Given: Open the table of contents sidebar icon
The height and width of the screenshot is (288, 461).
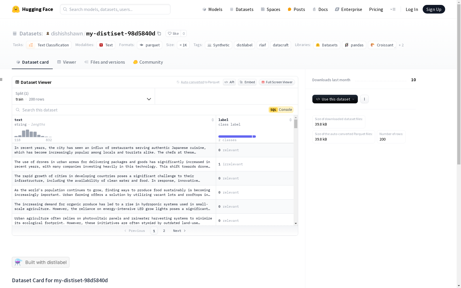Looking at the screenshot, I should pyautogui.click(x=1, y=79).
